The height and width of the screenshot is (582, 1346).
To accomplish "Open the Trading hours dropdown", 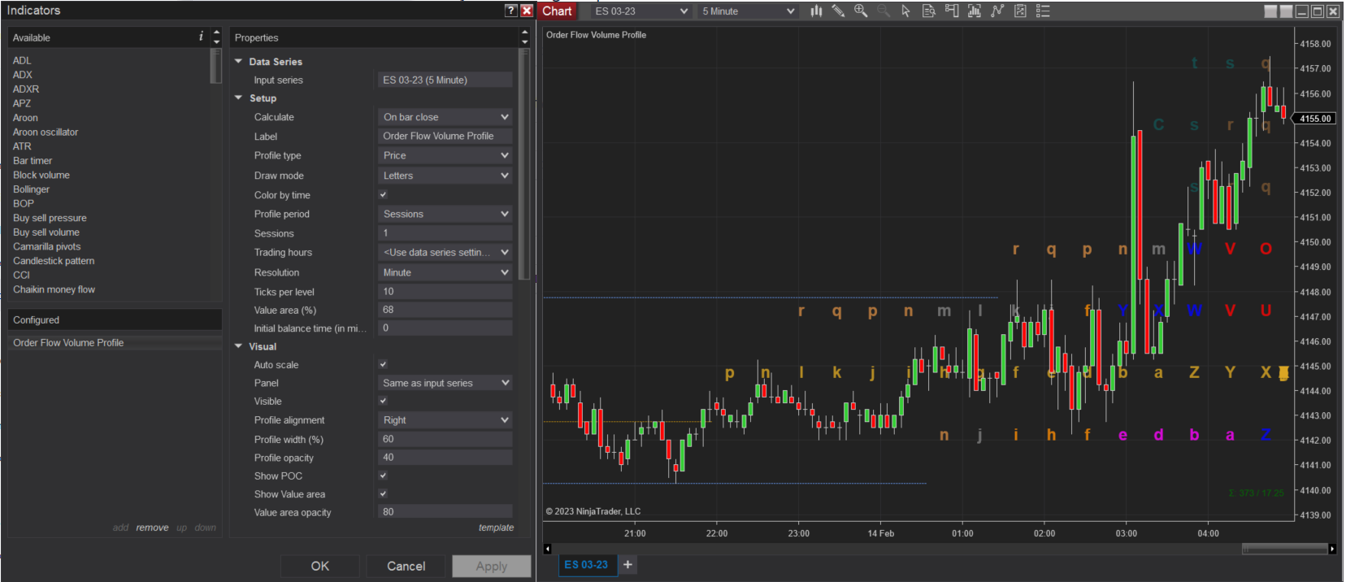I will click(x=445, y=252).
